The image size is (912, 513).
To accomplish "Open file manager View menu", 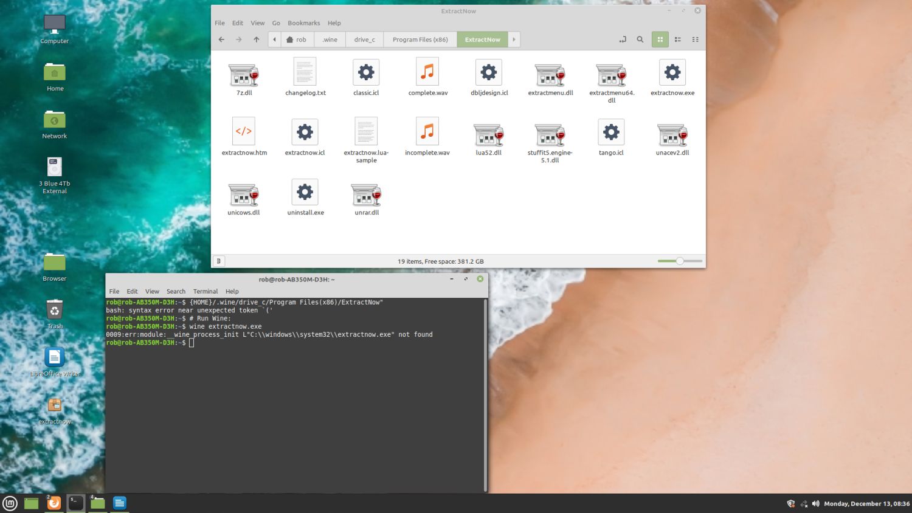I will tap(258, 23).
